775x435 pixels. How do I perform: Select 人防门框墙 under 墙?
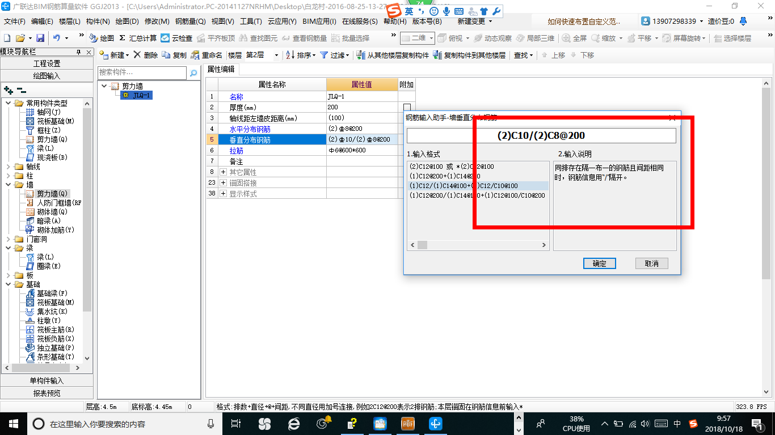click(x=54, y=203)
